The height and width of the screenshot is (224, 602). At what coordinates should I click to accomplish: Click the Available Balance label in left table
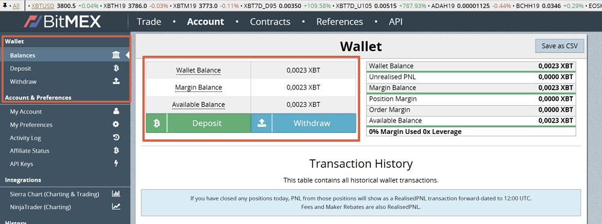pyautogui.click(x=199, y=104)
